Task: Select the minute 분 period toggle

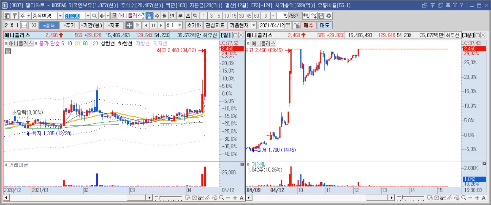Action: (180, 16)
